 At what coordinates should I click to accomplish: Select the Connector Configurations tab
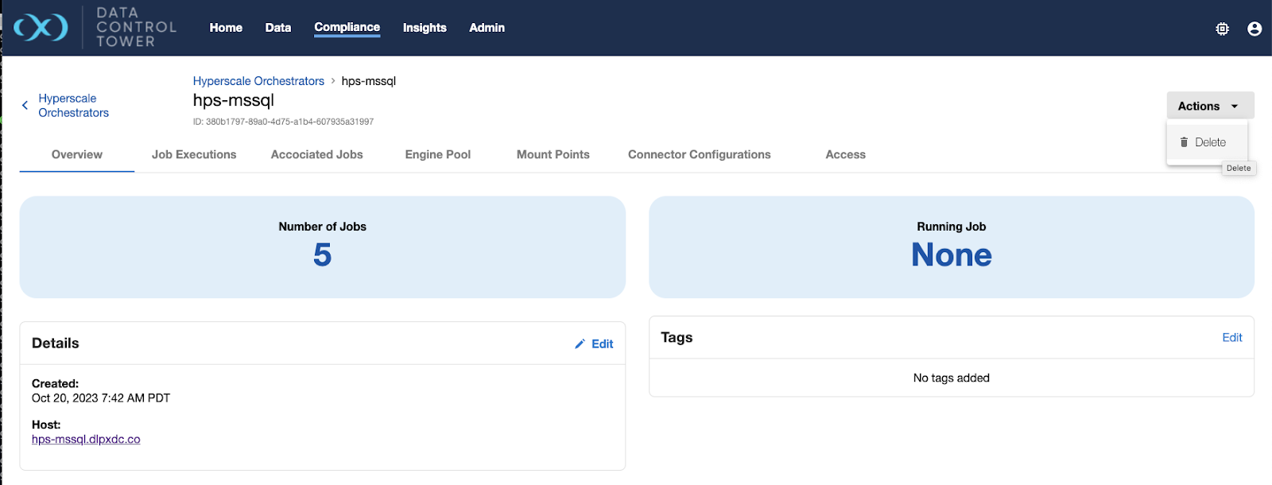(699, 154)
